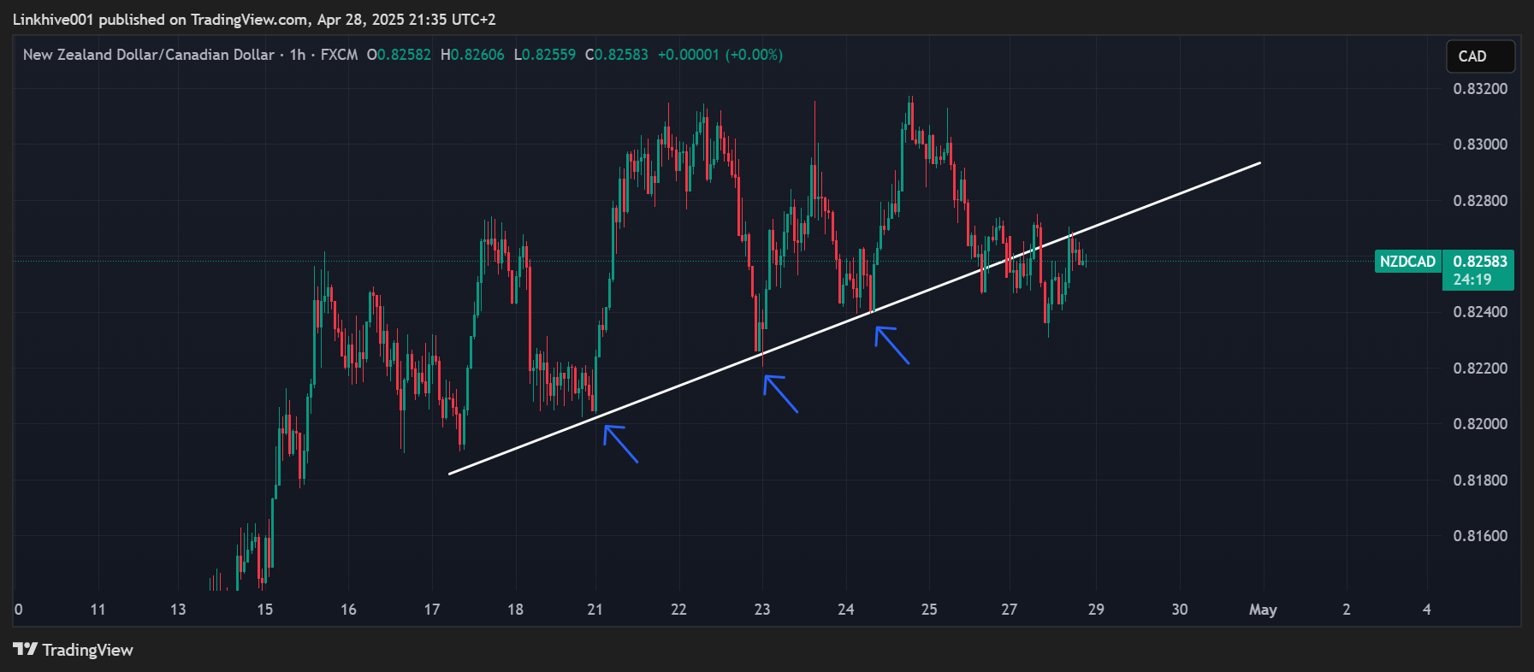Click the CAD currency button
Image resolution: width=1534 pixels, height=672 pixels.
pos(1480,56)
